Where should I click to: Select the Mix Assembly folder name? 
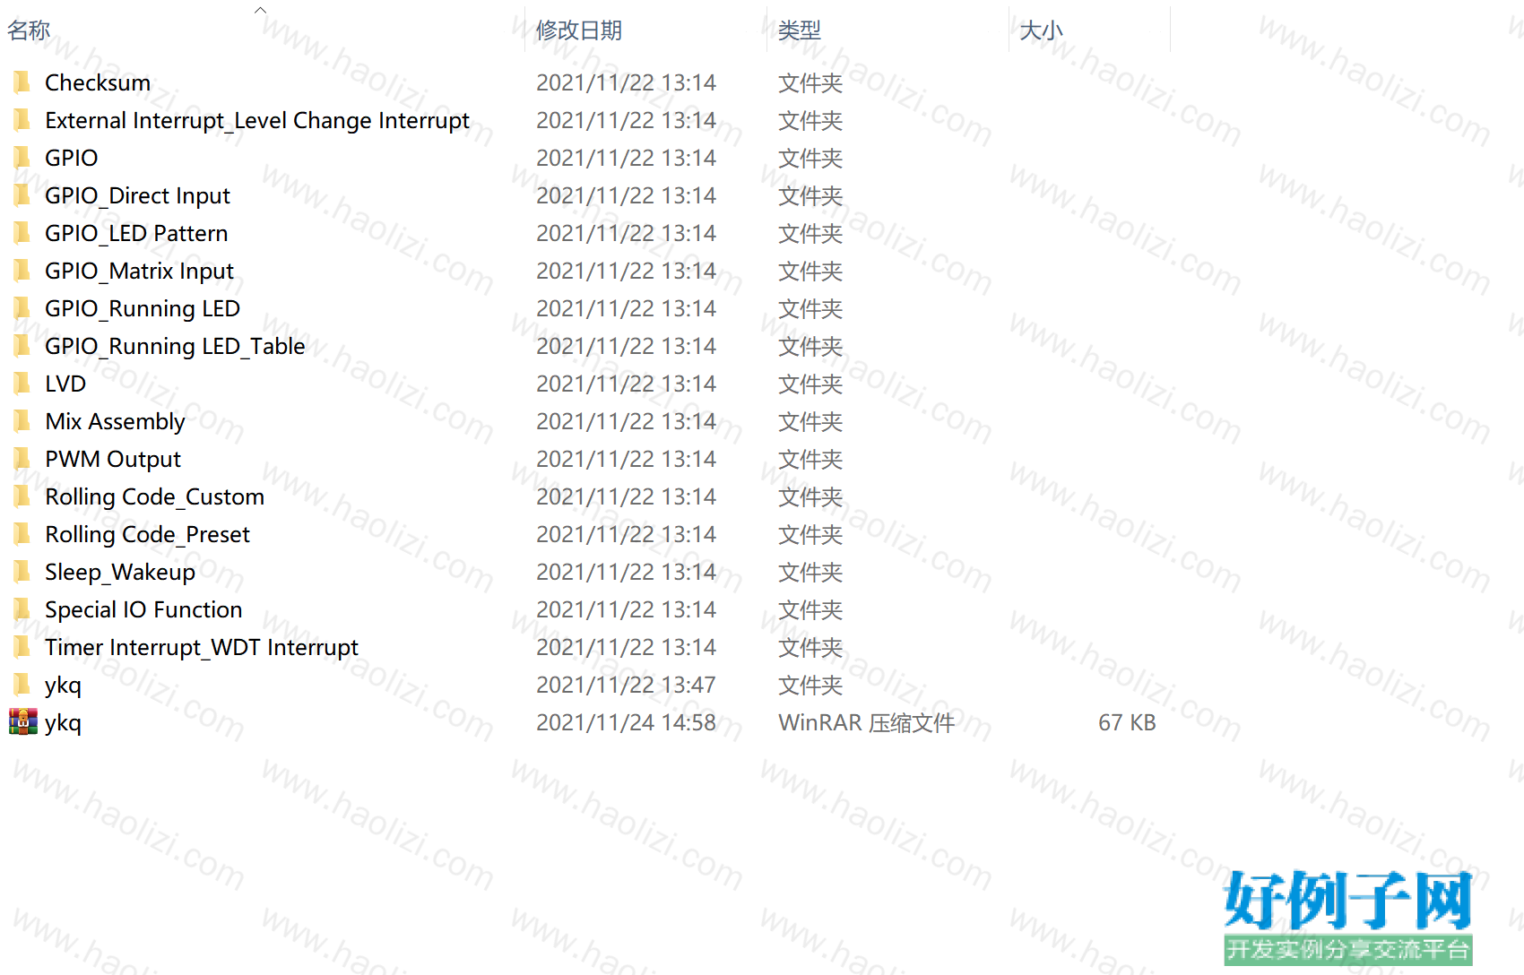click(x=115, y=421)
